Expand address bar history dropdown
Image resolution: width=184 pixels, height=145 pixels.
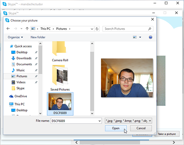click(92, 29)
